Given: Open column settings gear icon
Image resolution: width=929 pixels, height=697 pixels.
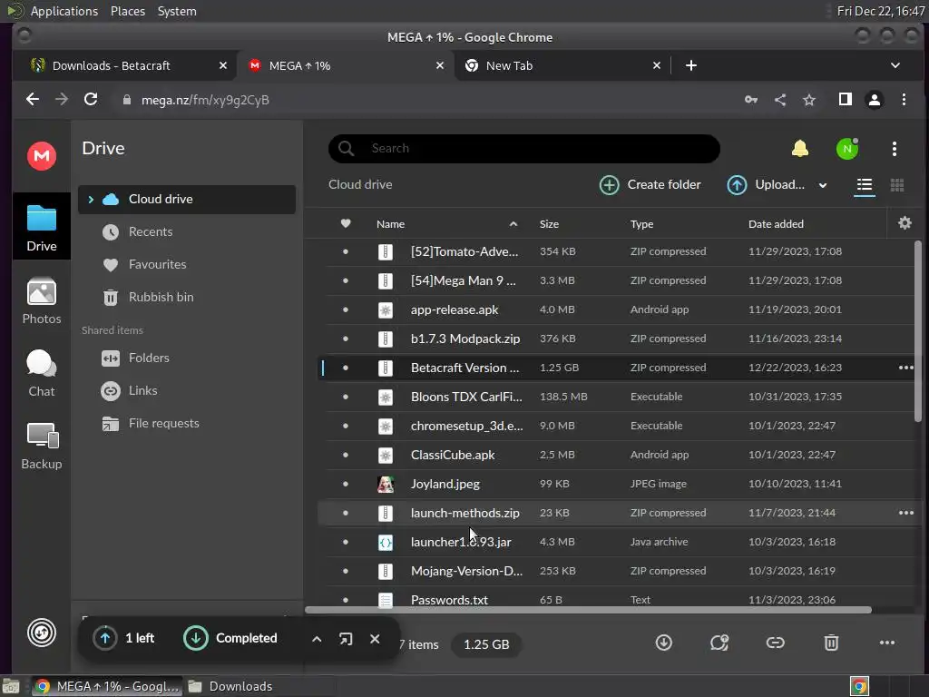Looking at the screenshot, I should coord(905,223).
